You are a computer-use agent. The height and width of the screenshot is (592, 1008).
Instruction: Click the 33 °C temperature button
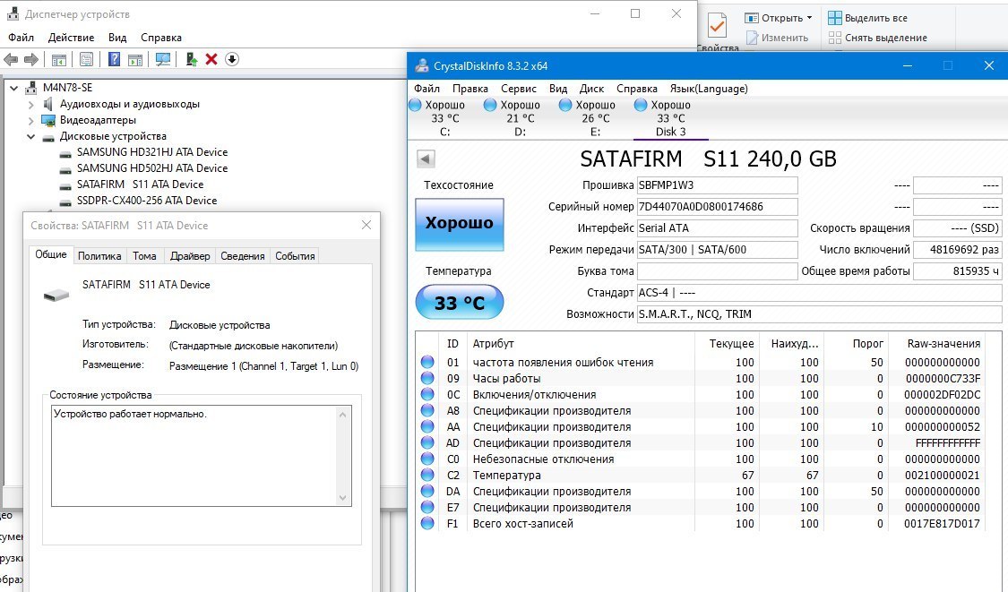coord(460,303)
